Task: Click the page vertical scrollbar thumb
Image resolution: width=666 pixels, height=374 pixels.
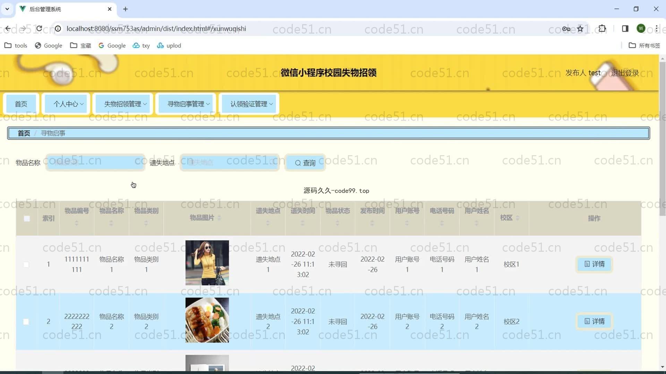Action: coord(662,139)
